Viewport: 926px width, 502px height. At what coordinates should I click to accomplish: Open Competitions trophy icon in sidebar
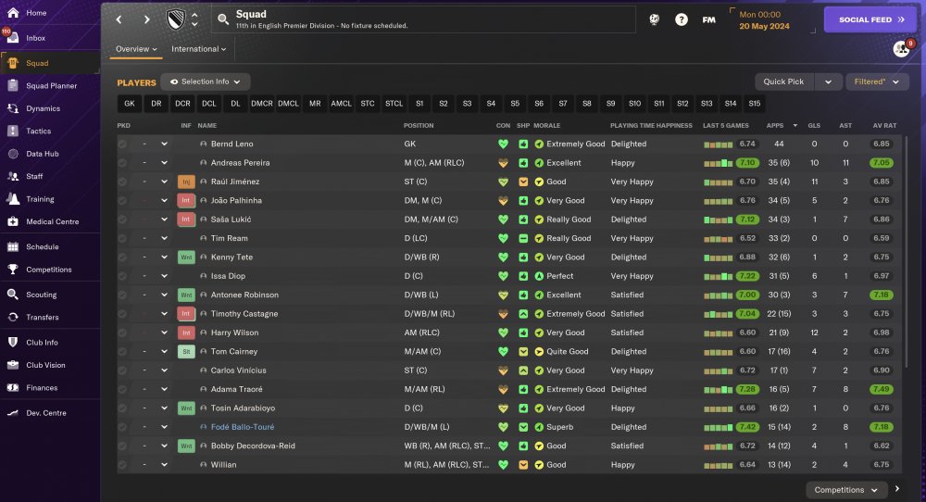(x=13, y=270)
